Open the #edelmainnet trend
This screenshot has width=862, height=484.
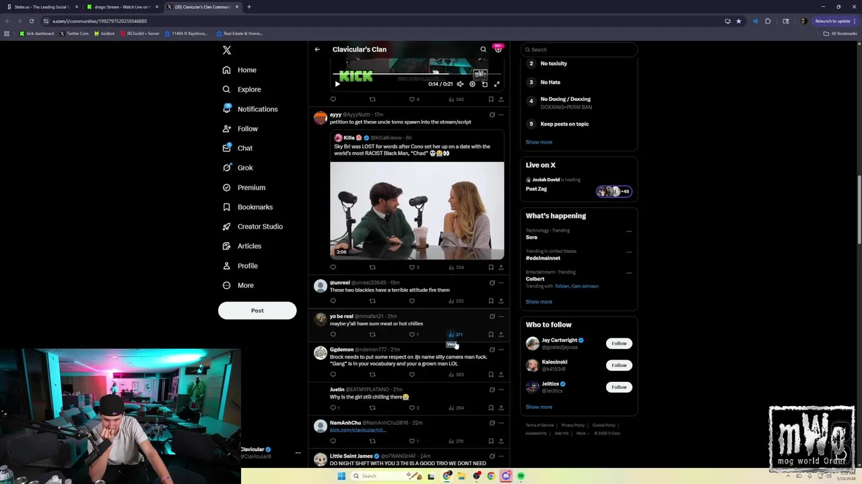click(543, 258)
